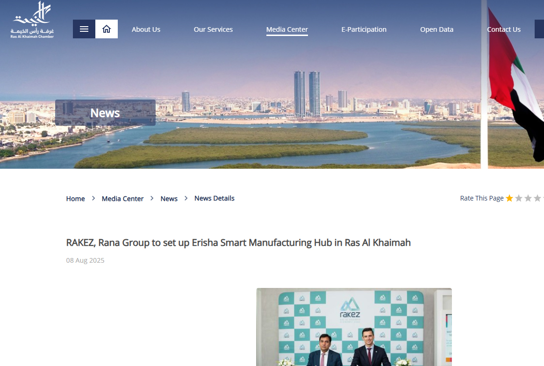Click the News Details breadcrumb
The height and width of the screenshot is (366, 544).
(x=214, y=198)
